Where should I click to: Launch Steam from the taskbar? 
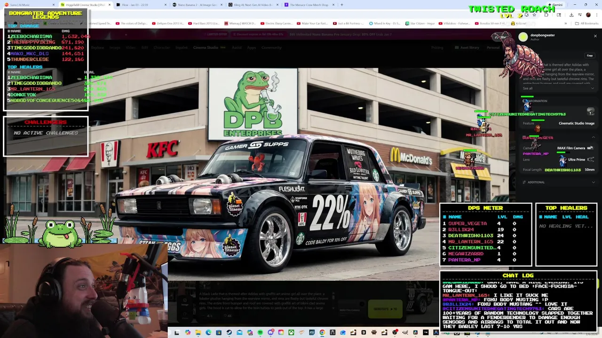click(229, 333)
